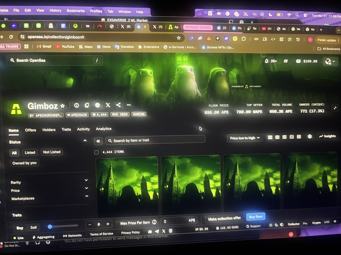Expand the Rarity filter
This screenshot has height=255, width=341.
pyautogui.click(x=86, y=180)
